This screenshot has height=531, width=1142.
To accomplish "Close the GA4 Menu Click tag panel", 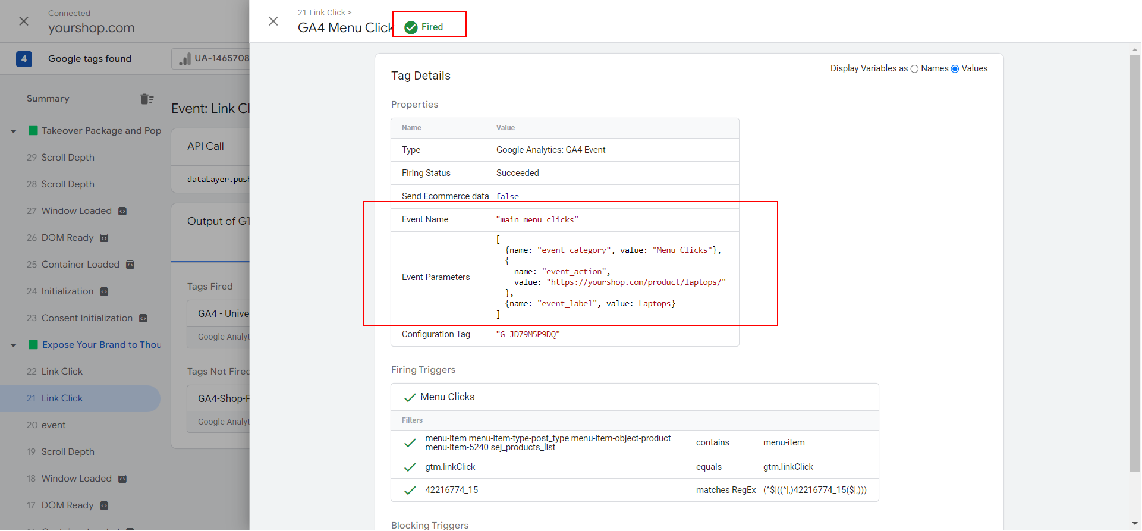I will coord(273,21).
